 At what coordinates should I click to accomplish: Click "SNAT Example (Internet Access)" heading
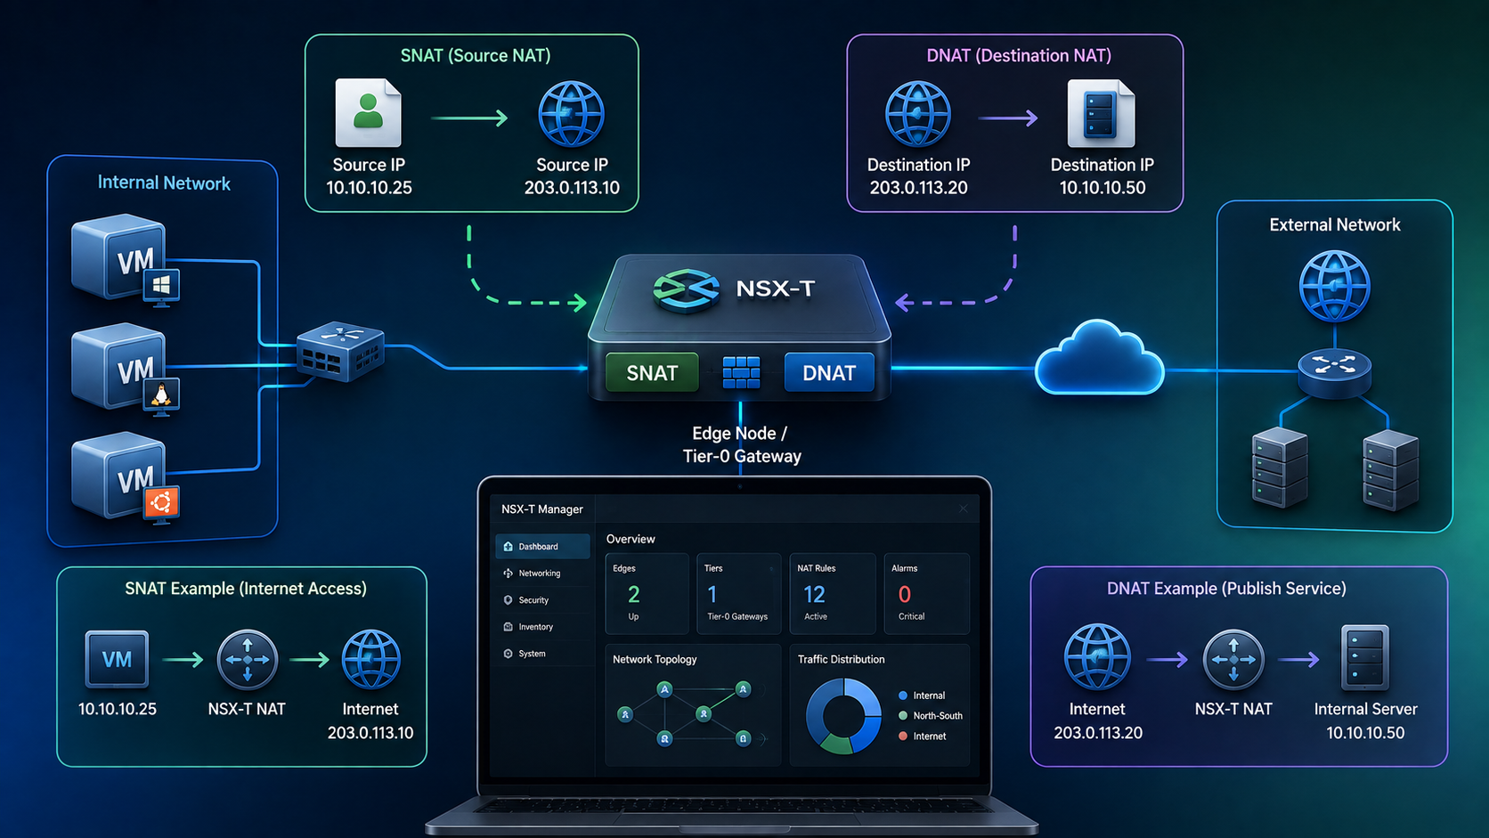pos(246,589)
